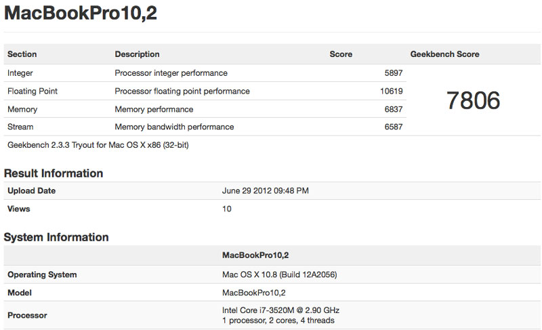Click the Intel Core i7-3520M processor text
542x330 pixels.
pos(280,310)
